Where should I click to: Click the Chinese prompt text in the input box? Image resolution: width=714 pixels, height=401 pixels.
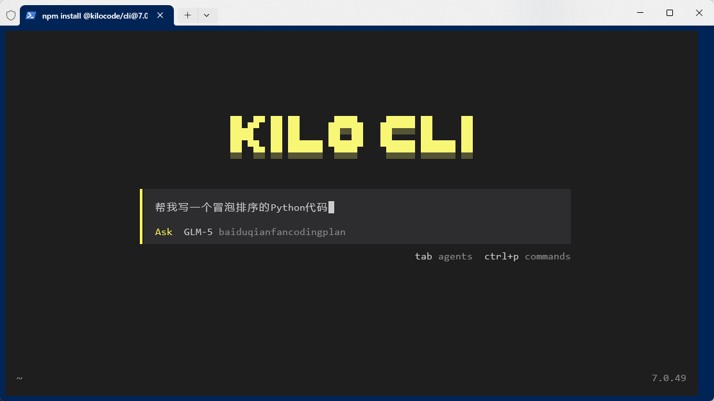[x=241, y=208]
